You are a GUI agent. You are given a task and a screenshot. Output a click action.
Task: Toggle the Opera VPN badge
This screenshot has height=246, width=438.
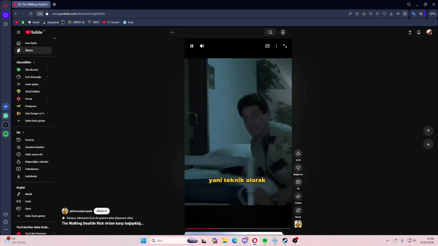tap(40, 14)
